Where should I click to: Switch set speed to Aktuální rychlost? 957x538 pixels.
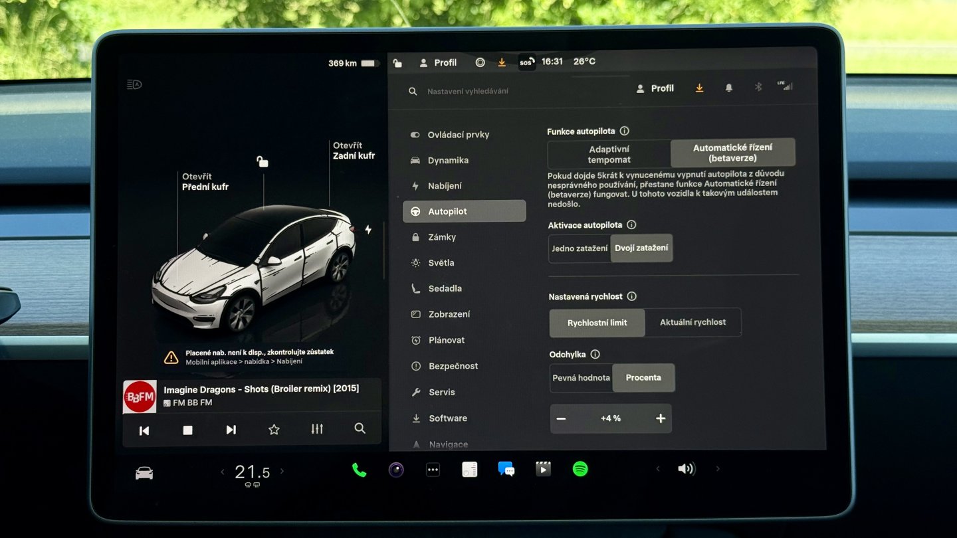[x=692, y=322]
